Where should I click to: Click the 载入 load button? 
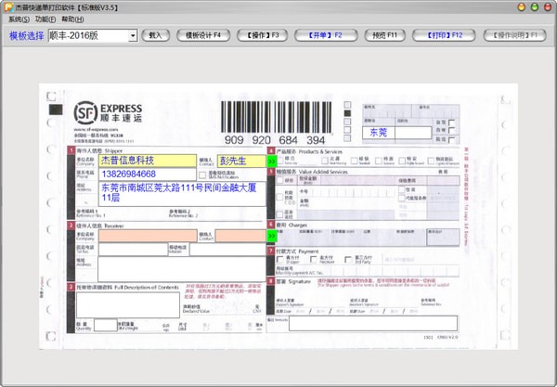point(155,35)
